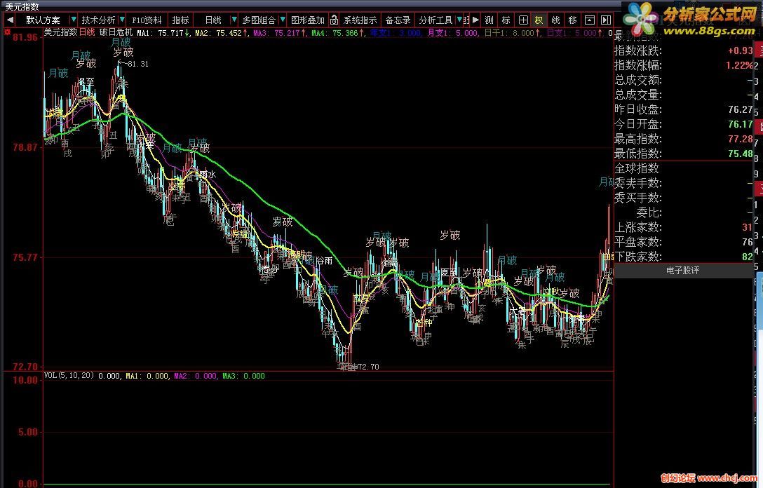Viewport: 763px width, 488px height.
Task: Click 指数涨跌 value +0.93
Action: click(x=740, y=50)
